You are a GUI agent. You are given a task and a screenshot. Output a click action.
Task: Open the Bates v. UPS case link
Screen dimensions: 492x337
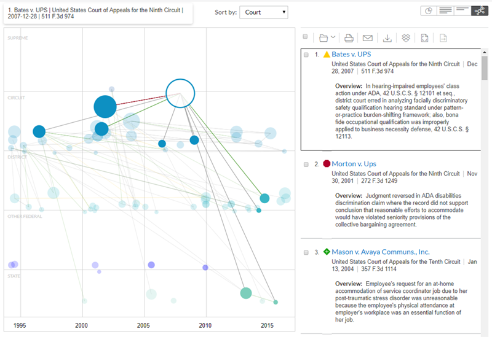(351, 55)
